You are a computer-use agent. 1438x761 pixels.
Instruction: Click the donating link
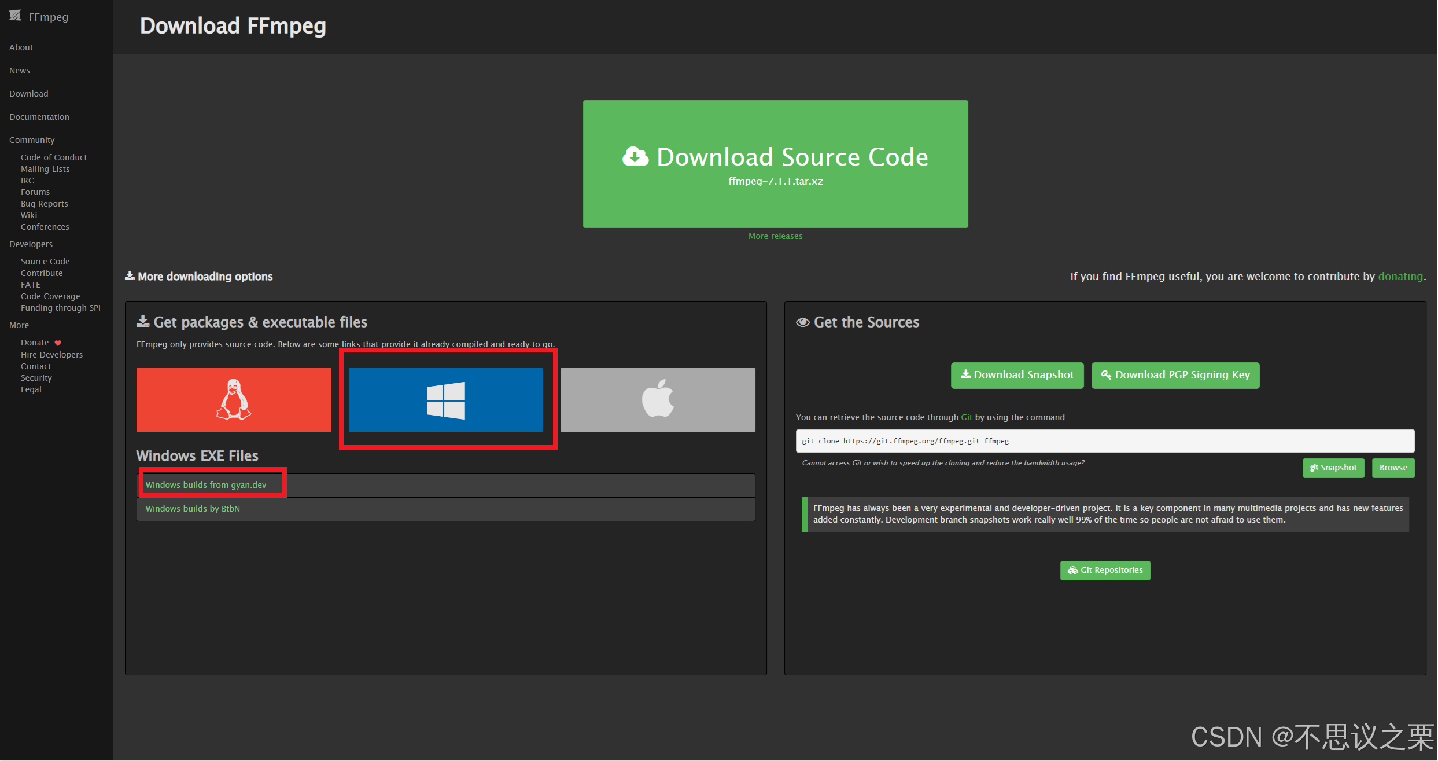1400,276
